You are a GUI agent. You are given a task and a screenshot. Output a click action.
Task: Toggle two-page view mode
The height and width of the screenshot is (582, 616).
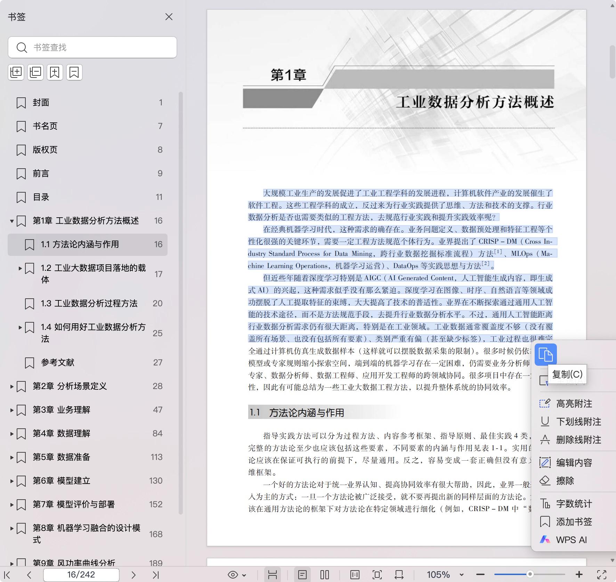pos(325,575)
